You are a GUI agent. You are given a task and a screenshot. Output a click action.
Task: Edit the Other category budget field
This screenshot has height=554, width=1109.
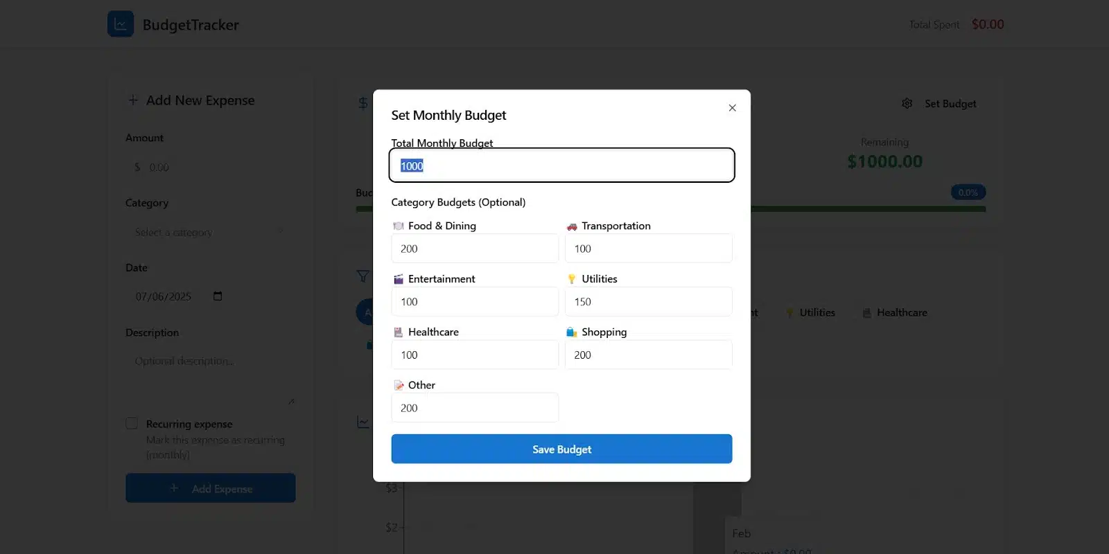click(475, 408)
